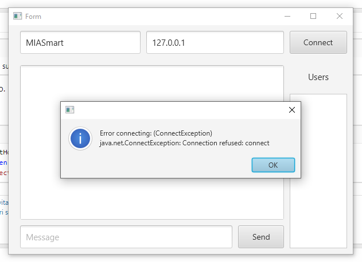Click the Users heading label
Image resolution: width=362 pixels, height=262 pixels.
point(318,77)
